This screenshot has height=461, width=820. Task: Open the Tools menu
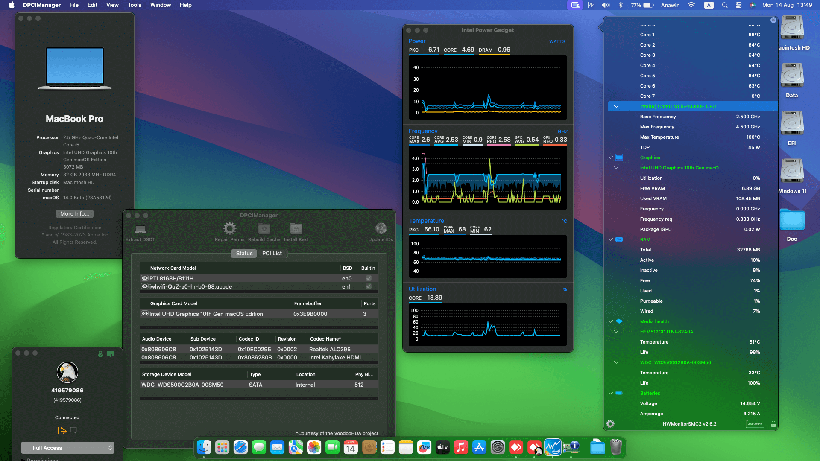tap(134, 5)
